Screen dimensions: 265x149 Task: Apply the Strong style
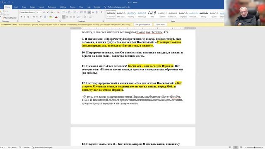204,14
